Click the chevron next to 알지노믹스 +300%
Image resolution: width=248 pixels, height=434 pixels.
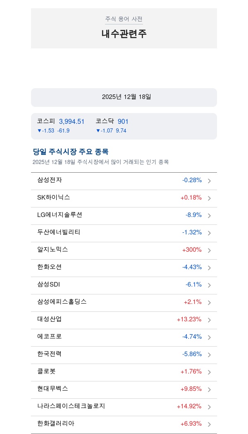coord(209,251)
